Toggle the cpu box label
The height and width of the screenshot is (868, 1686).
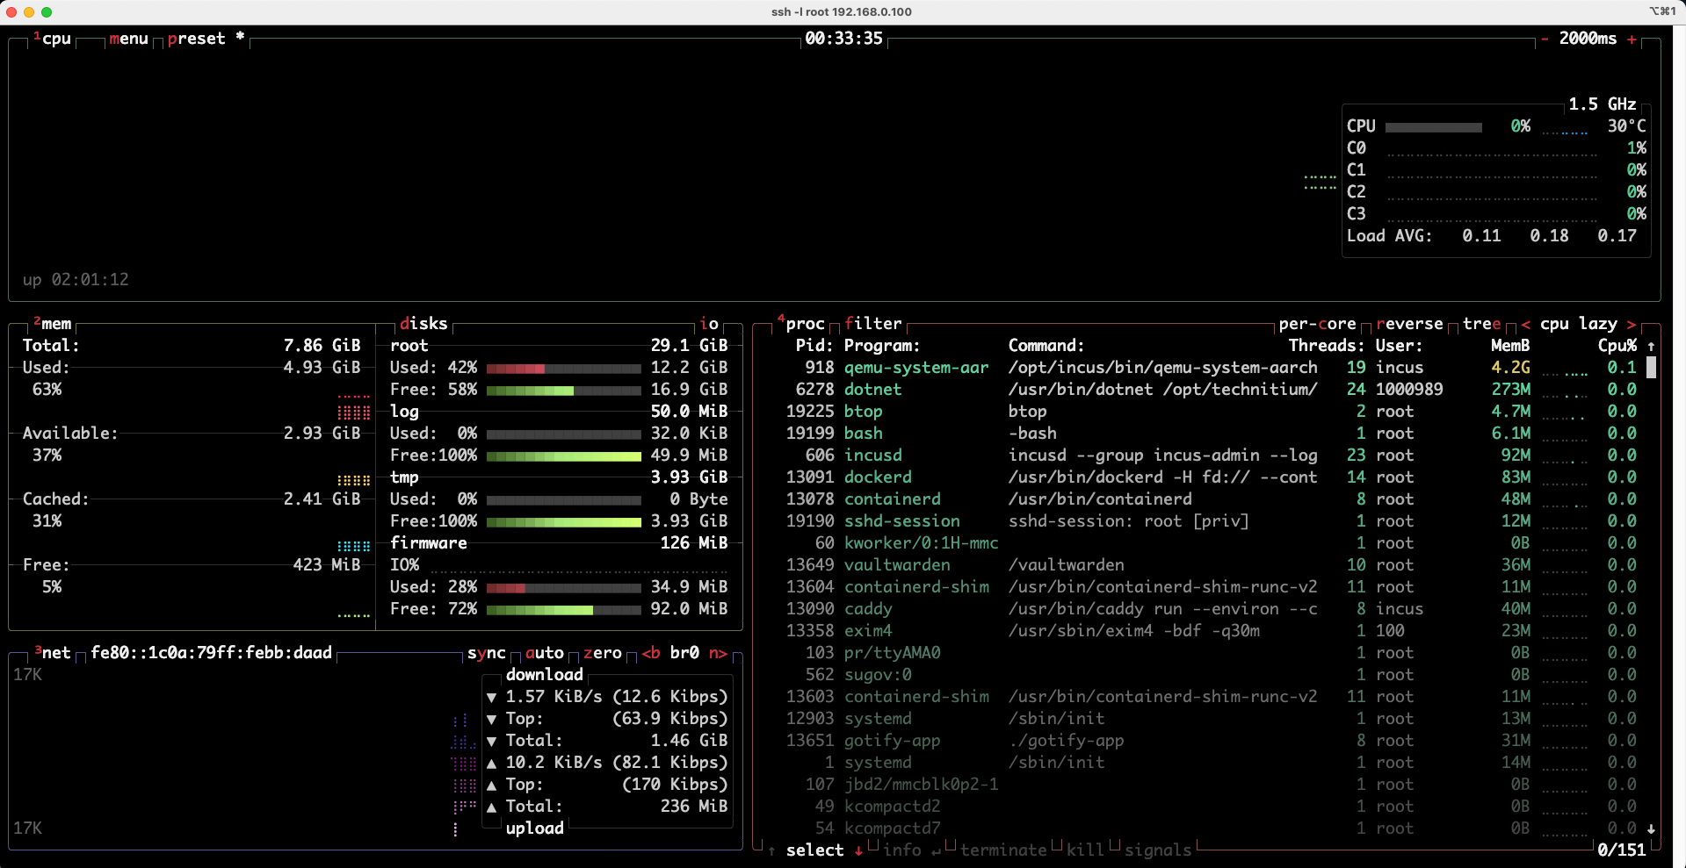[53, 39]
